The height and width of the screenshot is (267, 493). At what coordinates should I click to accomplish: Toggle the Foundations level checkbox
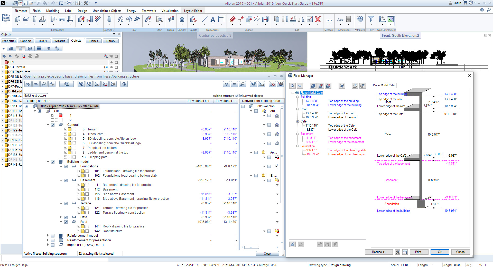(x=66, y=166)
